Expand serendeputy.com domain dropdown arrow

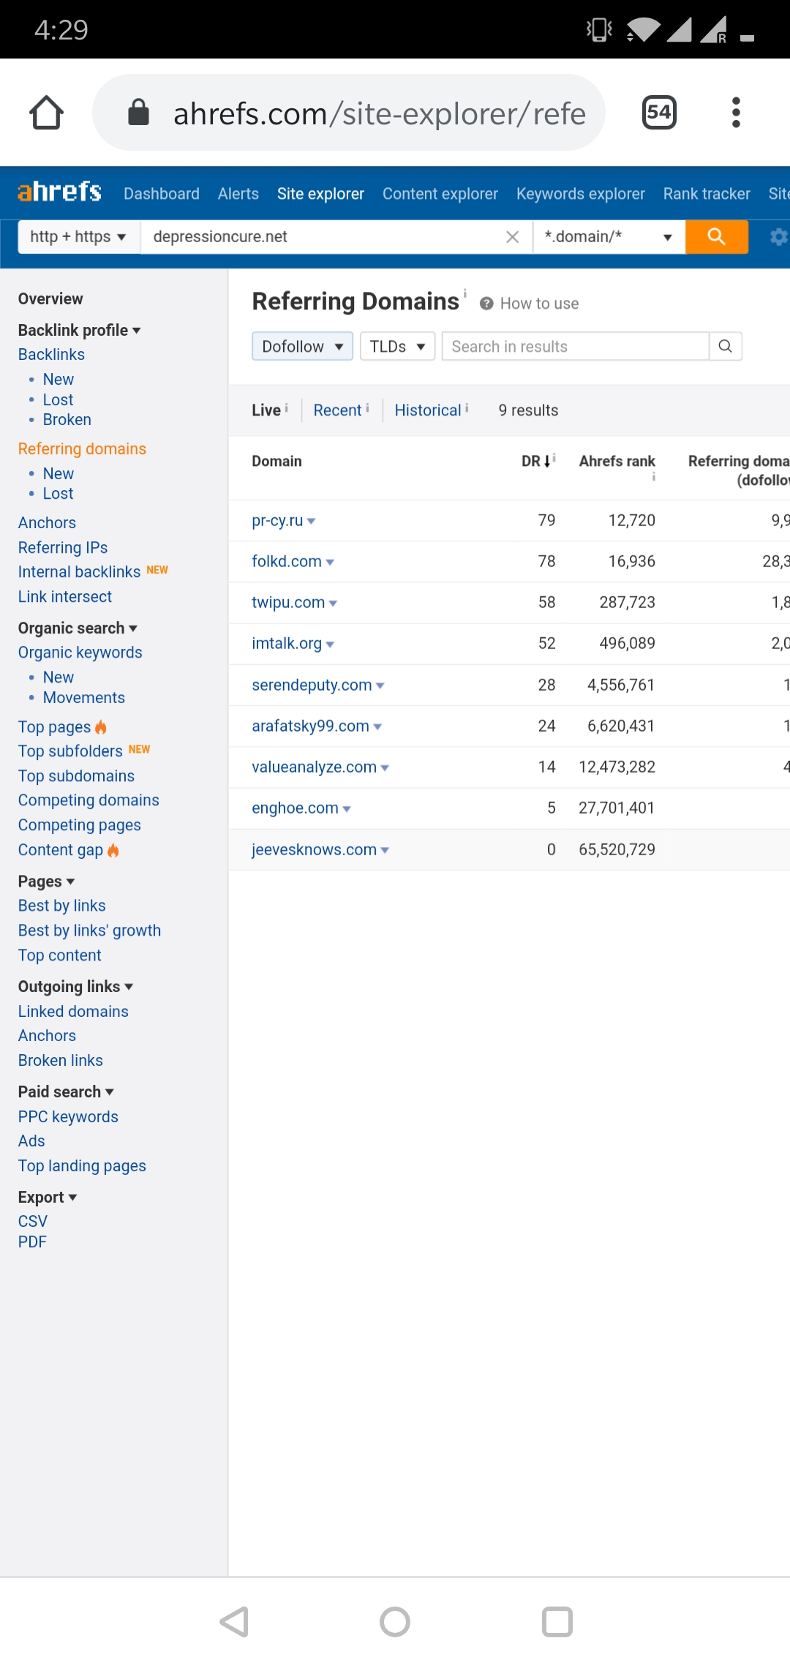[380, 686]
